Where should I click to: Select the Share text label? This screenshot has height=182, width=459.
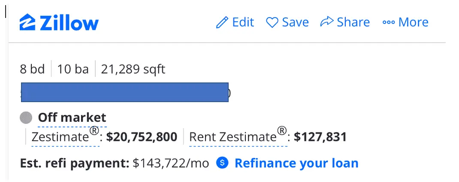click(x=353, y=22)
